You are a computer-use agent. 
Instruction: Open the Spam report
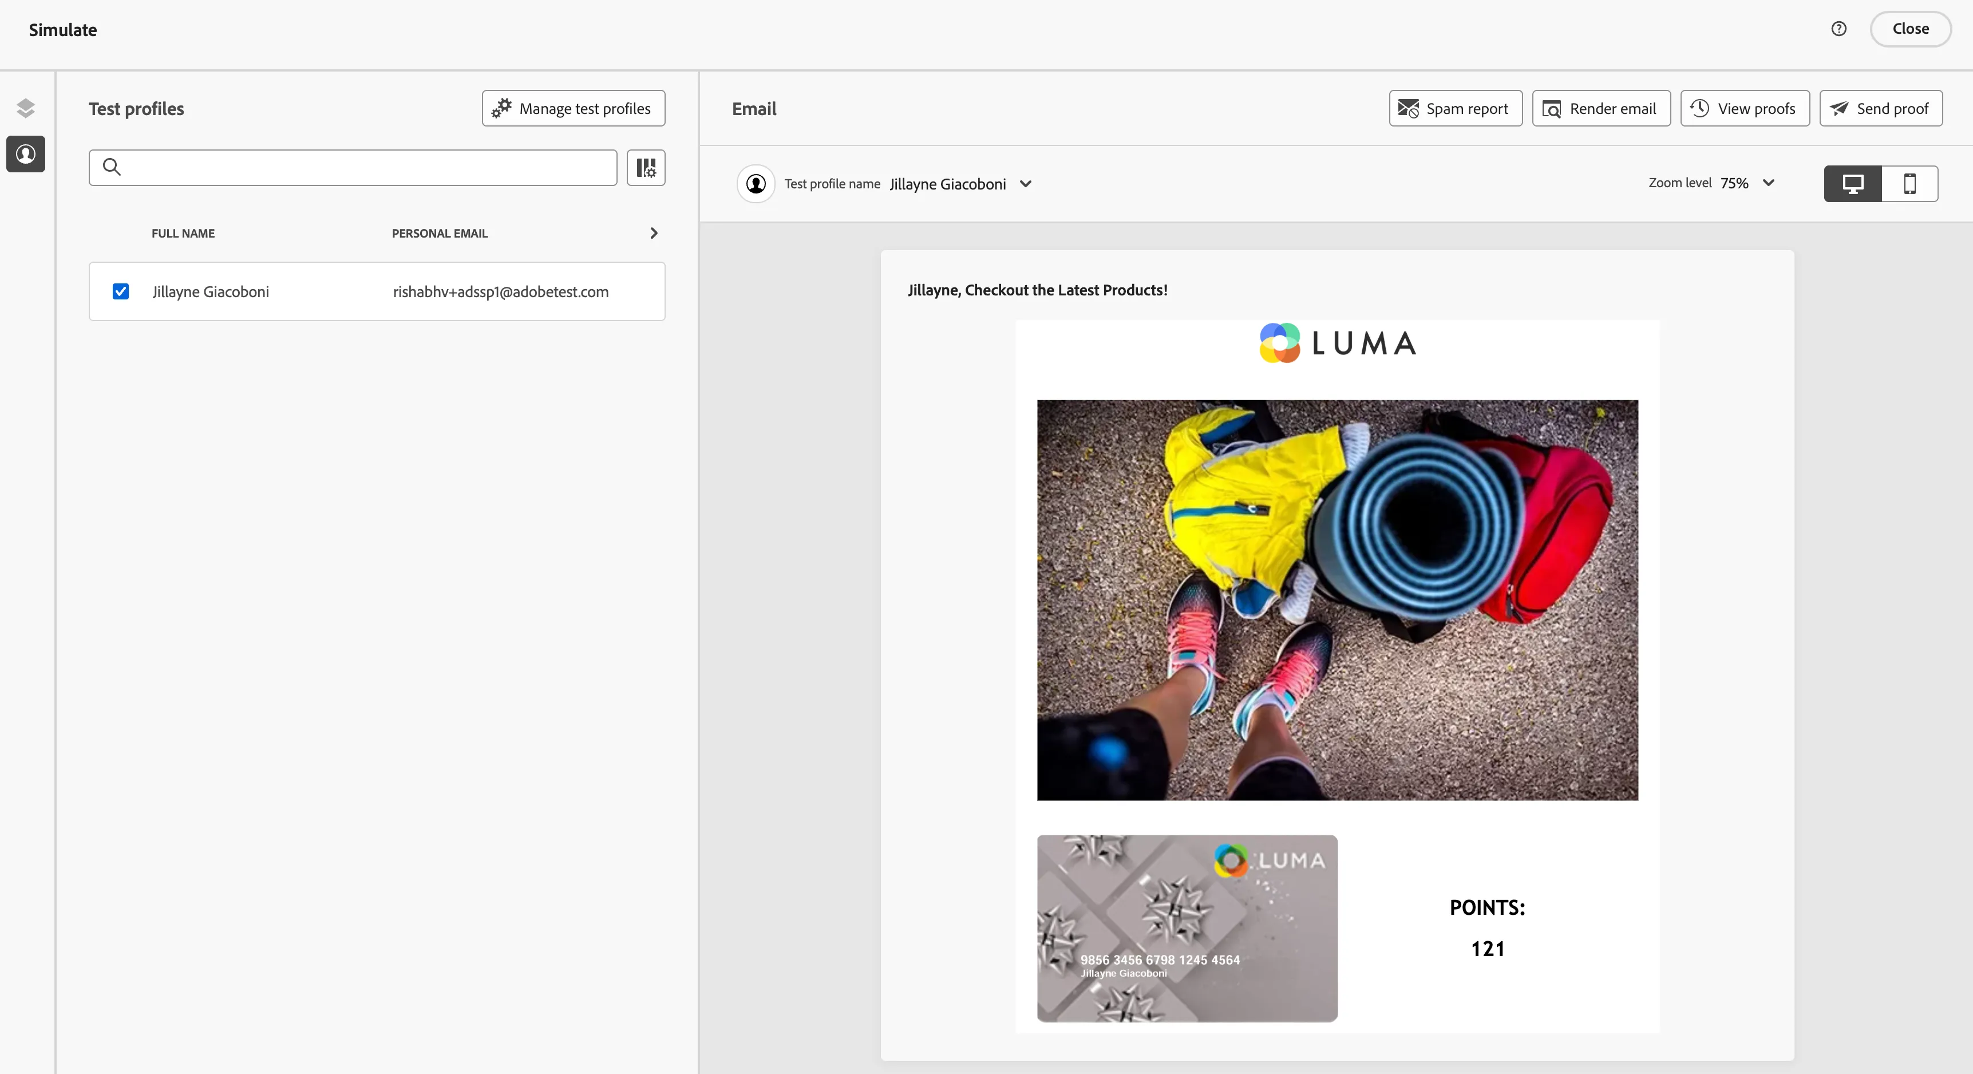click(x=1455, y=108)
